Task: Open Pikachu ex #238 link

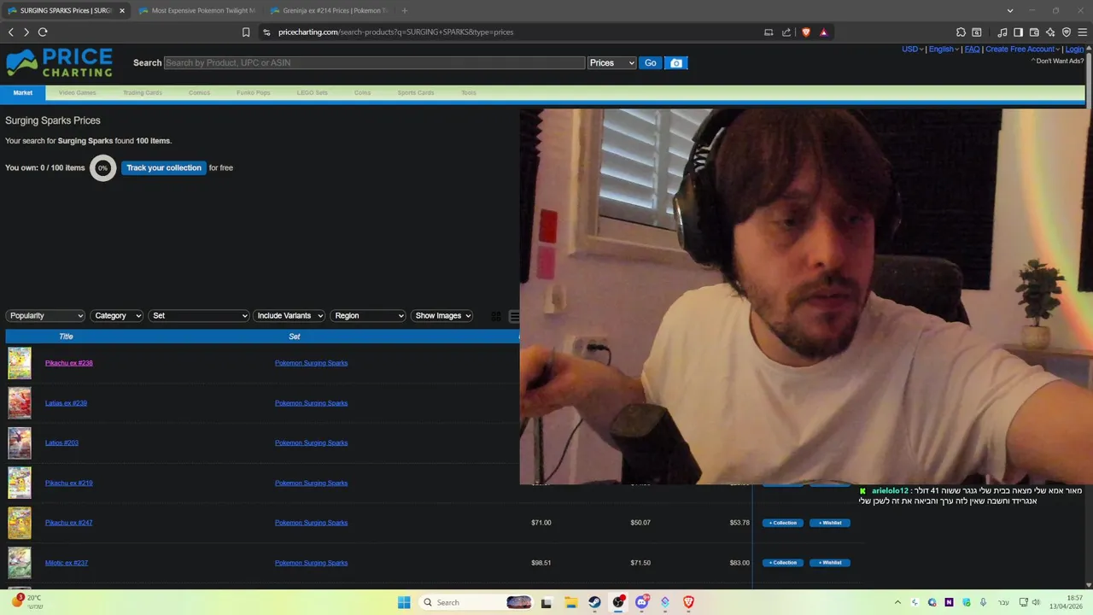Action: pos(68,363)
